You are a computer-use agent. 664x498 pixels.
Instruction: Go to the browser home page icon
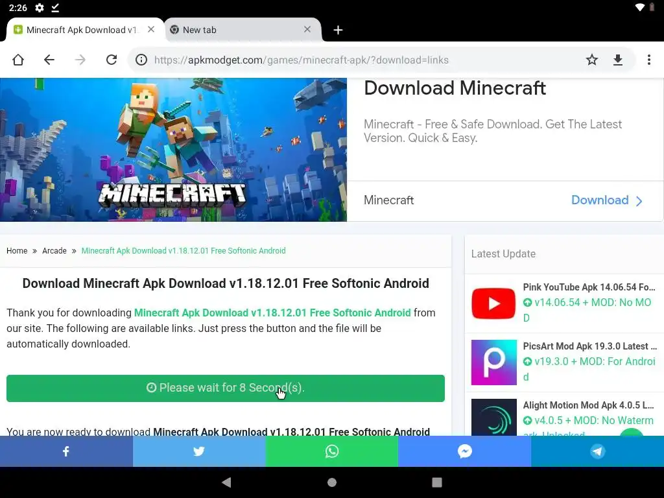click(18, 60)
